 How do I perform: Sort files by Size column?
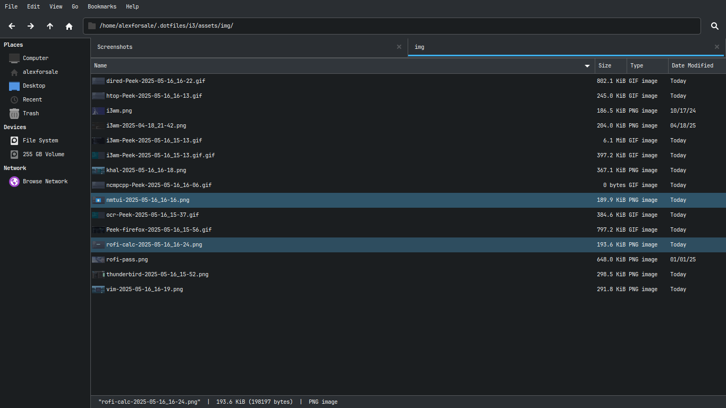click(x=611, y=65)
